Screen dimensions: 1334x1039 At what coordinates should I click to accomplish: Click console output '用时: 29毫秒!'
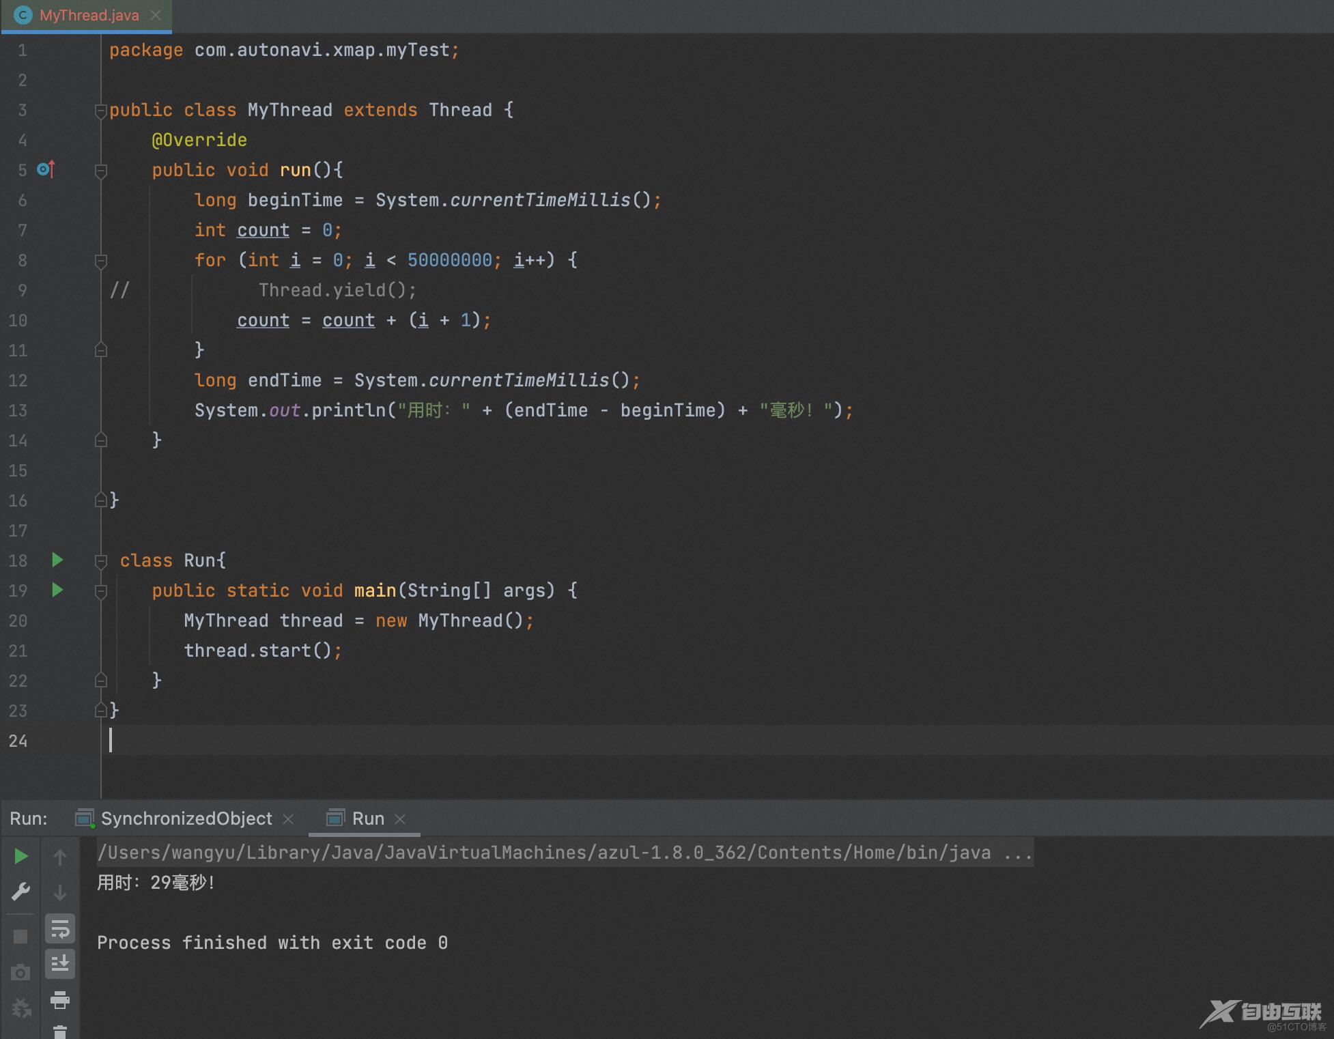156,883
